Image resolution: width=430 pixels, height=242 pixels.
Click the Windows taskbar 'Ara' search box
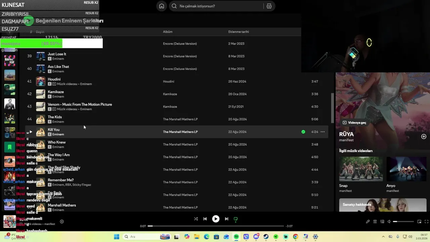click(x=146, y=237)
